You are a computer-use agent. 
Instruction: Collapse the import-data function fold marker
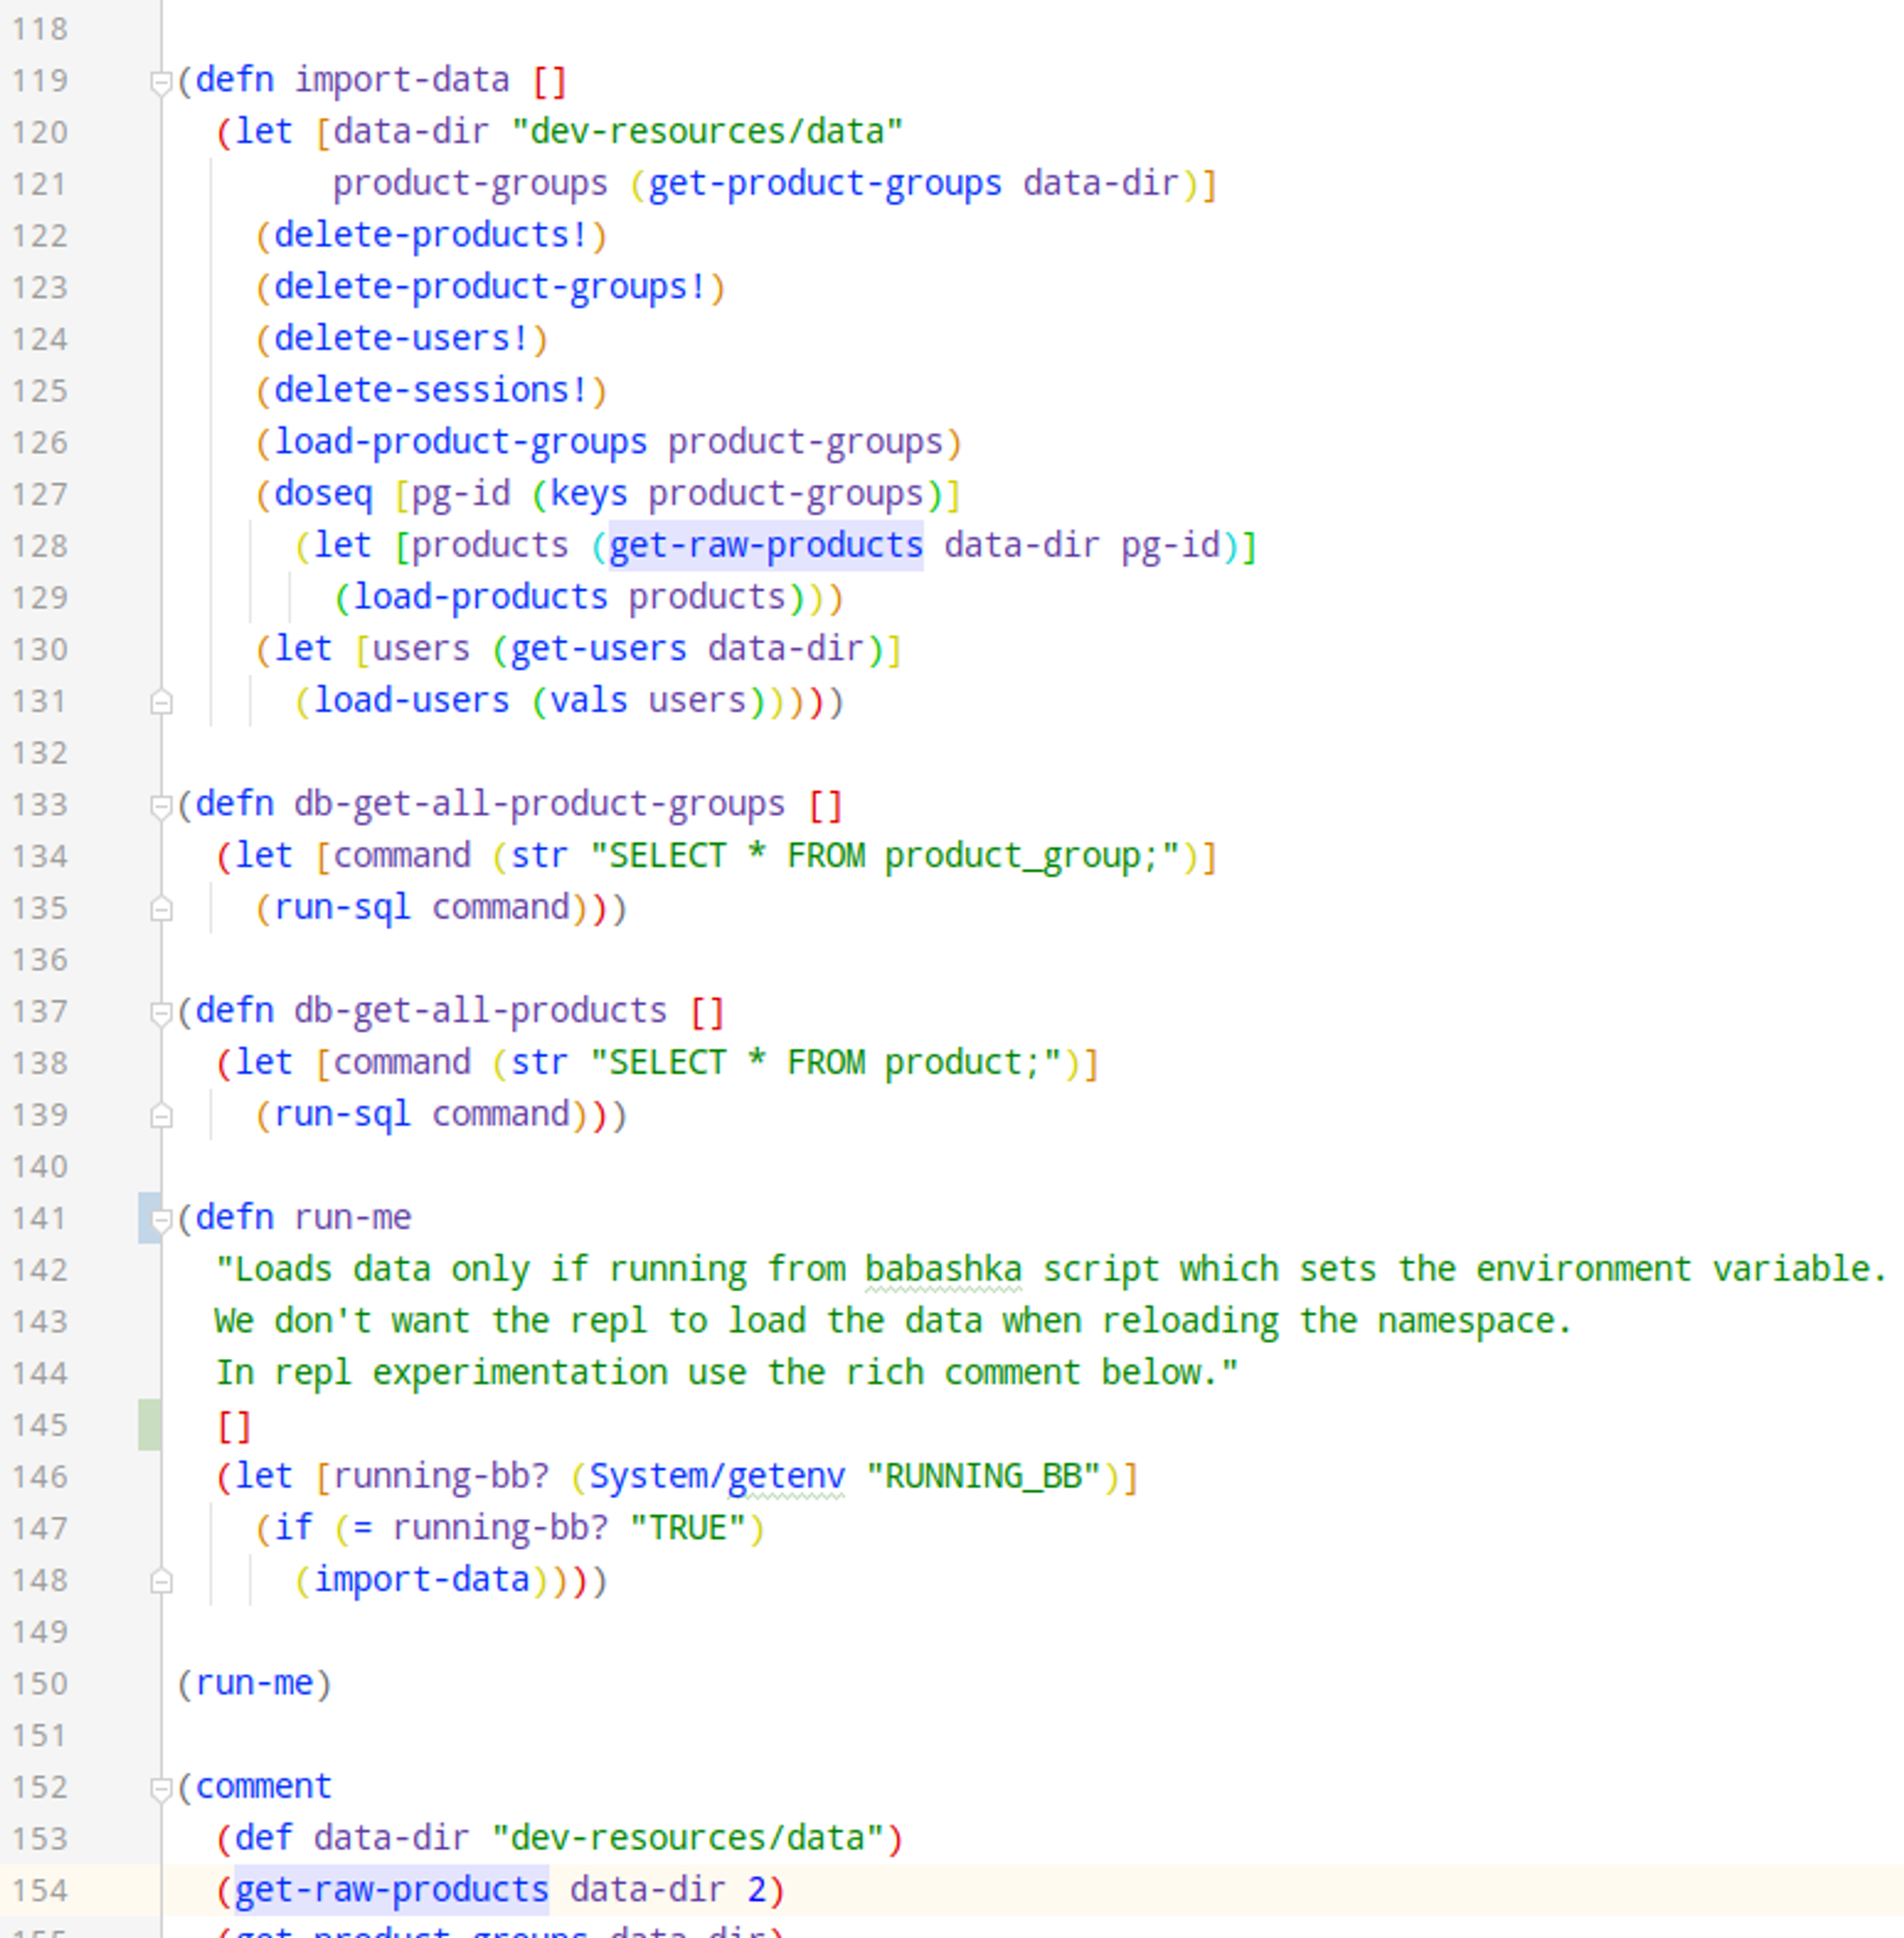(x=161, y=82)
